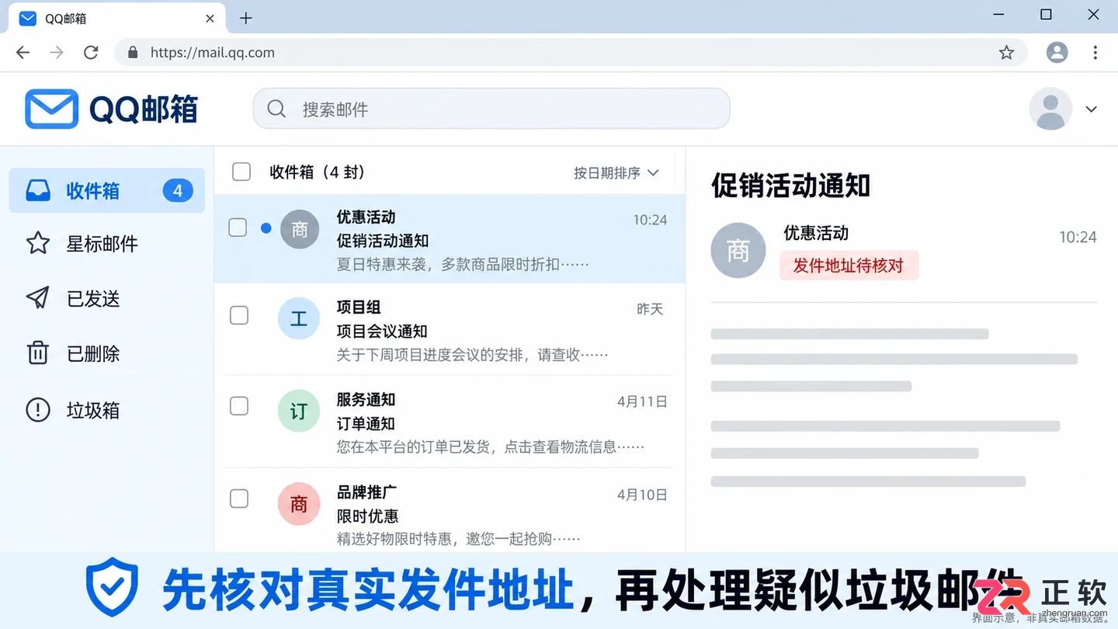The height and width of the screenshot is (629, 1118).
Task: Expand the 按日期排序 sort dropdown
Action: (x=616, y=172)
